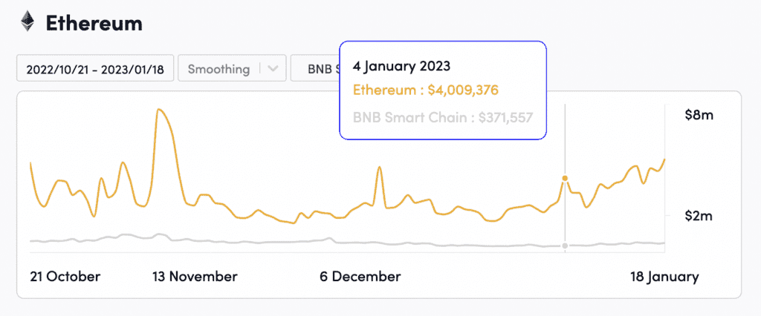The height and width of the screenshot is (316, 761).
Task: Open the Smoothing dropdown
Action: point(218,69)
